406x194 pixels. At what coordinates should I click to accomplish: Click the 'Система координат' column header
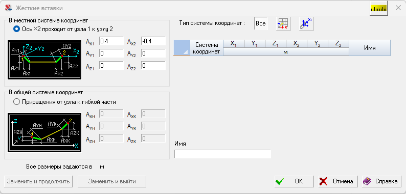click(x=207, y=48)
